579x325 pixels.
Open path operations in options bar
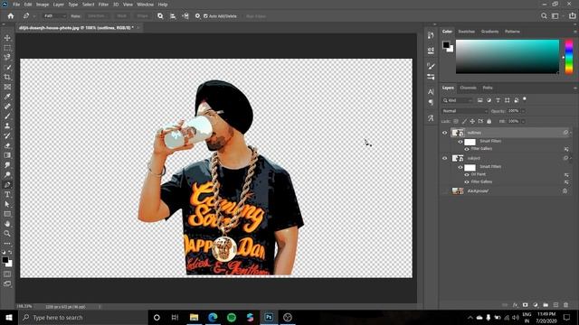[160, 16]
